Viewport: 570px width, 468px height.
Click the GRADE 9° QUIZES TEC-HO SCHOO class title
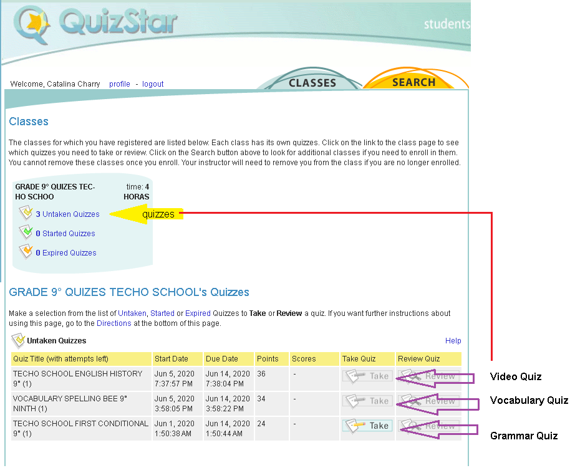coord(55,191)
